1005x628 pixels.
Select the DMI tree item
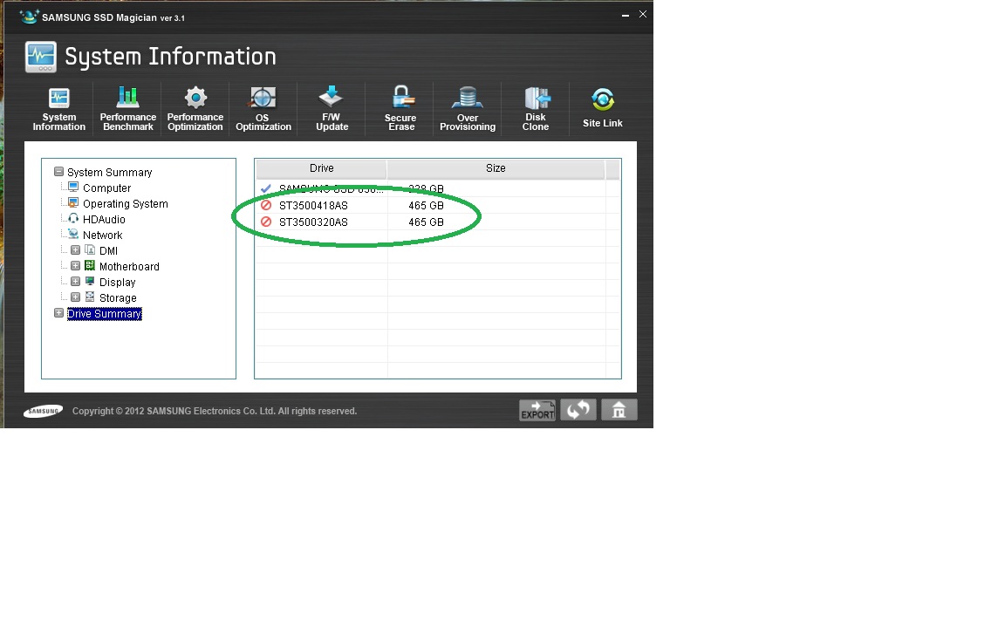tap(108, 250)
